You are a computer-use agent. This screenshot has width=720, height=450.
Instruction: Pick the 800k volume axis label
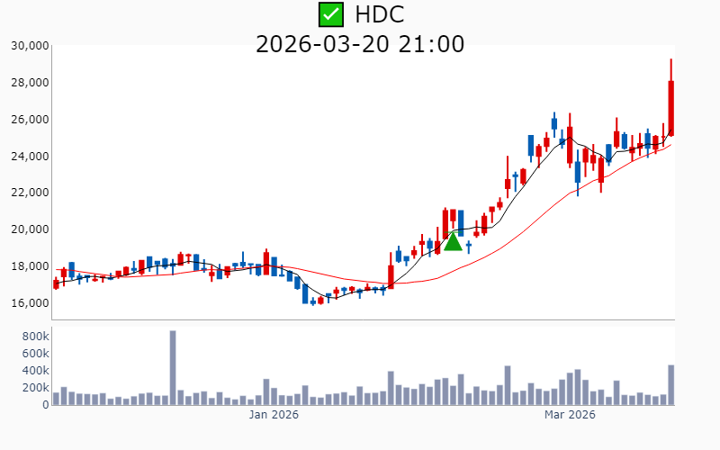(32, 336)
